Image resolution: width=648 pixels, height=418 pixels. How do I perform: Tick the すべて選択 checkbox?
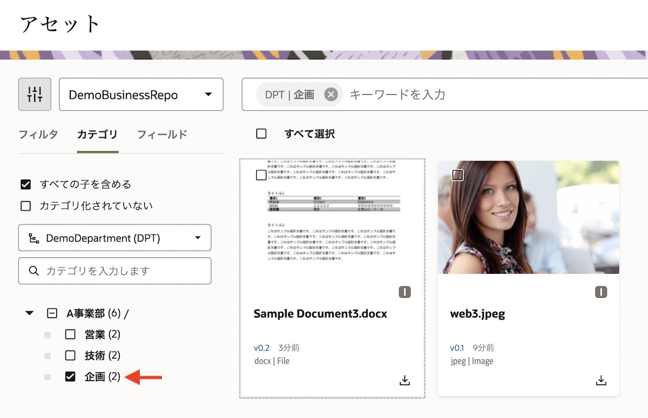(x=261, y=133)
